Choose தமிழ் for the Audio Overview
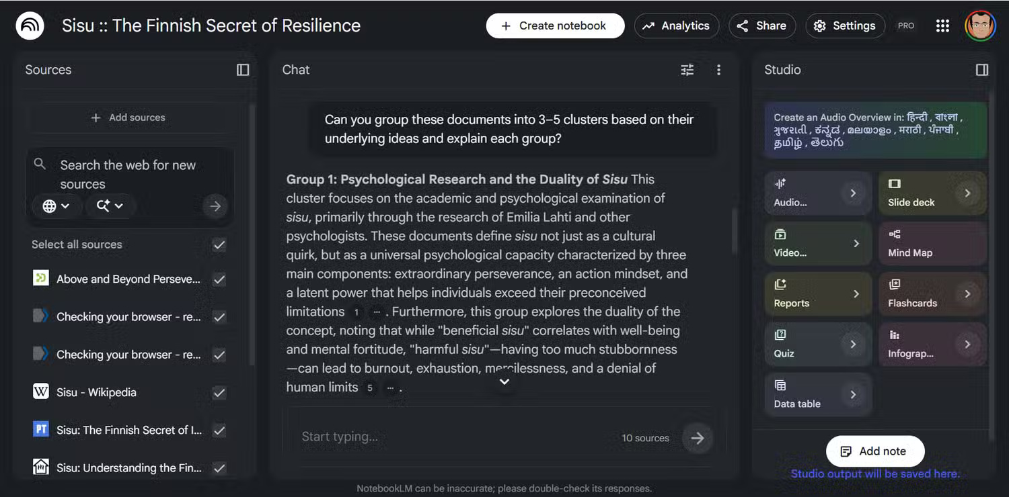 788,143
